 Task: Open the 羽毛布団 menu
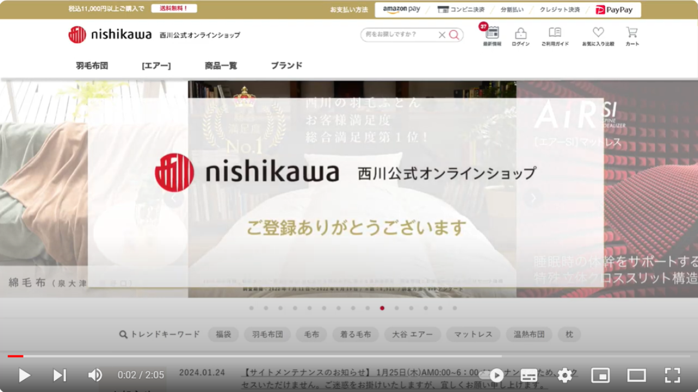[x=92, y=65]
